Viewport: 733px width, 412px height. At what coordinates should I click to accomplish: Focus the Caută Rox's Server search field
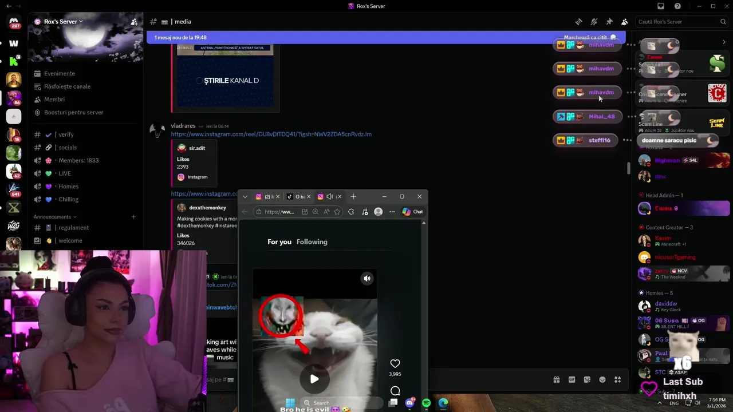(x=681, y=22)
